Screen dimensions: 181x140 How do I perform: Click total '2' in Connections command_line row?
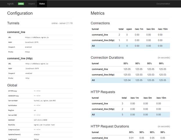click(119, 35)
